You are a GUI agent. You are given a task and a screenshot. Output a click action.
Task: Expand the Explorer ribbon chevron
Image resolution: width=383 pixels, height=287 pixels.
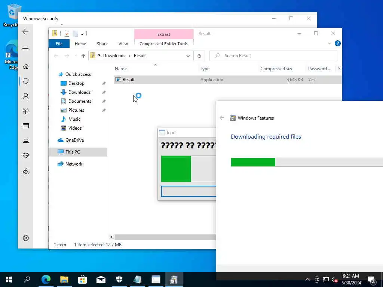[x=329, y=43]
